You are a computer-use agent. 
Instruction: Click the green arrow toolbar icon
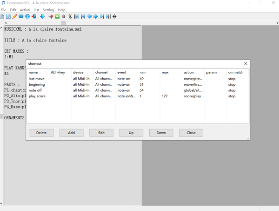(x=57, y=16)
